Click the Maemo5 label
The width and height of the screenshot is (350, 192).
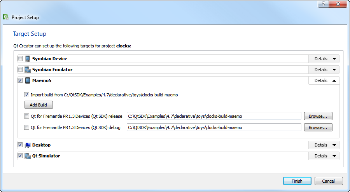tap(42, 80)
